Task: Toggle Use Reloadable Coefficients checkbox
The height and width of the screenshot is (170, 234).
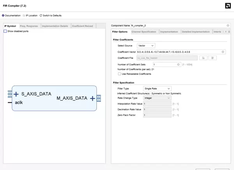Action: pos(119,74)
